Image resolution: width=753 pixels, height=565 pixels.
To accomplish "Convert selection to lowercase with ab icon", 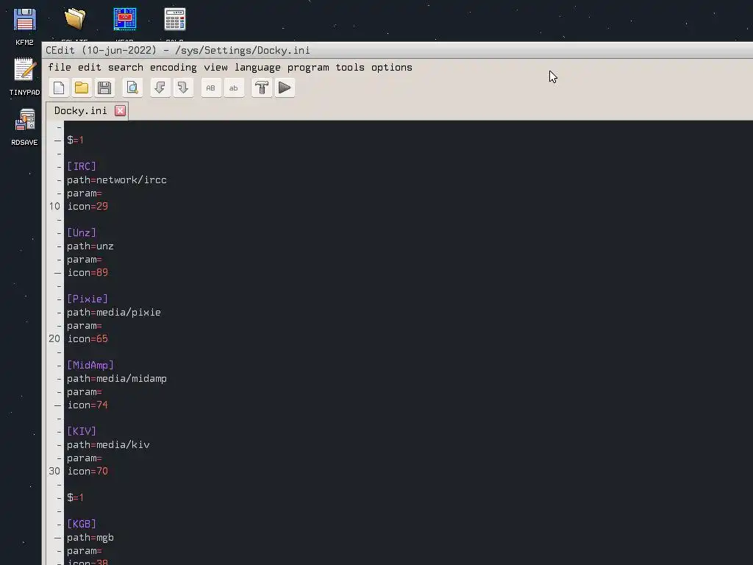I will click(x=234, y=88).
